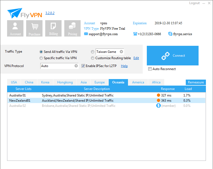Sort by the Load column header
Image resolution: width=213 pixels, height=169 pixels.
pyautogui.click(x=188, y=89)
